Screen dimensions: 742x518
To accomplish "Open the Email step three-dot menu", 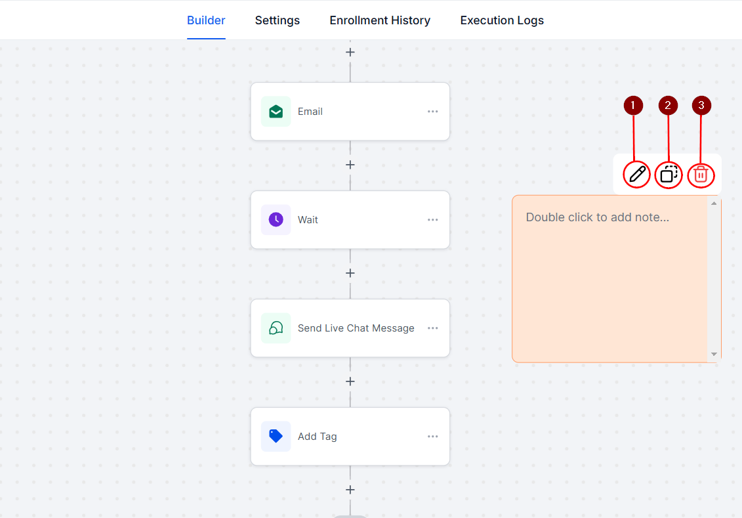I will click(433, 112).
